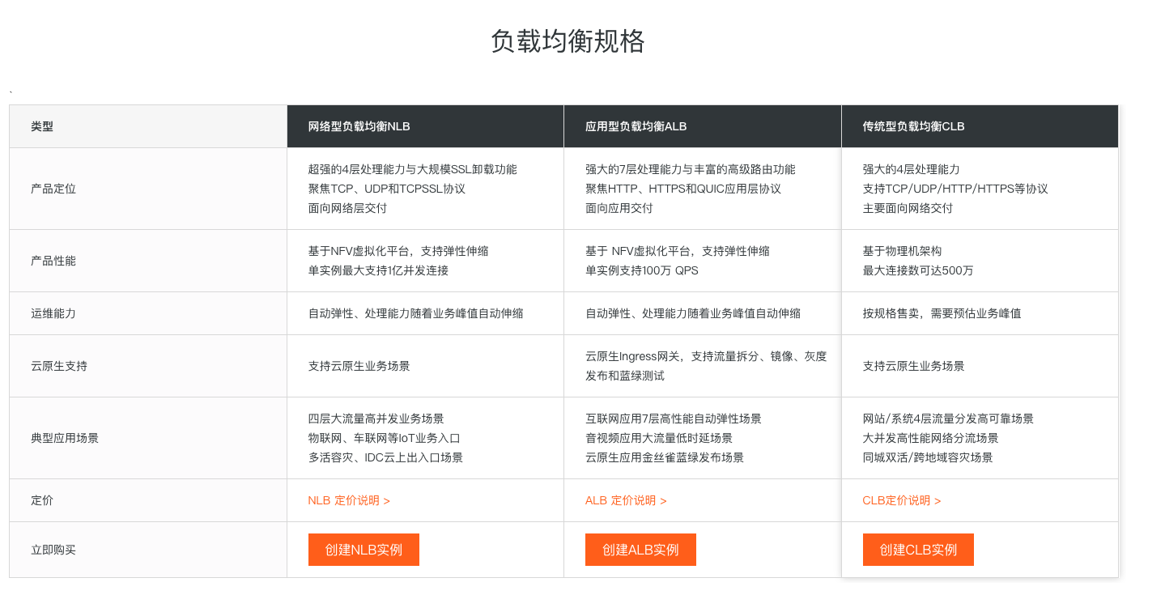Click the 产品性能 row label
The height and width of the screenshot is (595, 1165).
point(53,261)
